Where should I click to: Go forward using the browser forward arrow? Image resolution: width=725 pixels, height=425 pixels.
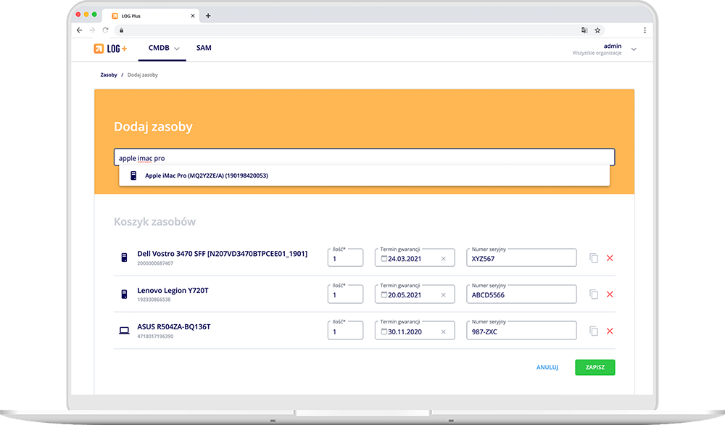click(92, 30)
